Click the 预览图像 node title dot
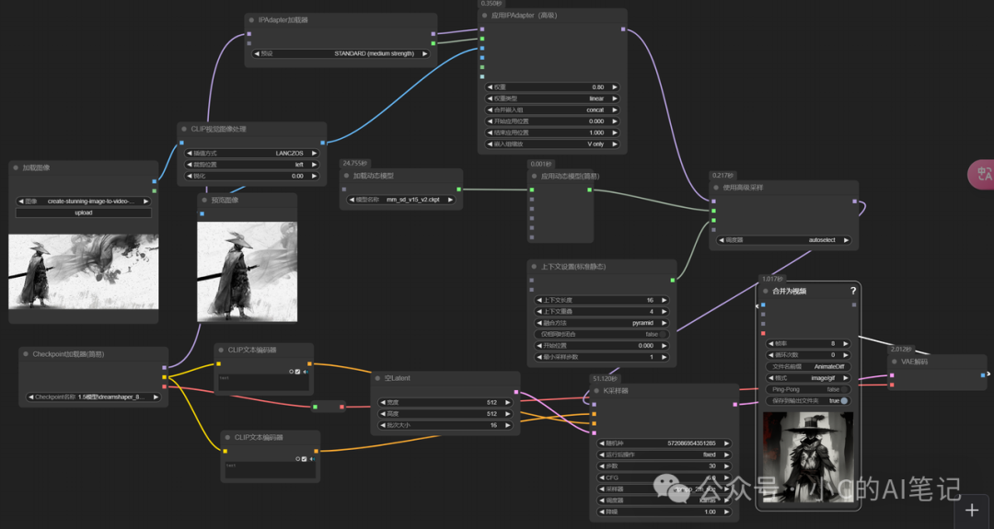This screenshot has height=529, width=994. tap(204, 201)
